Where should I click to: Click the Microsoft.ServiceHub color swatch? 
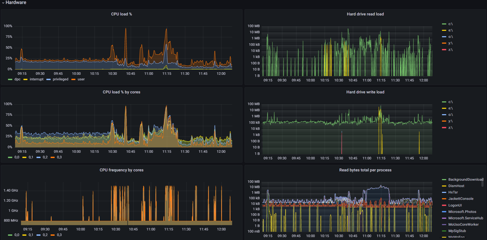click(x=444, y=218)
